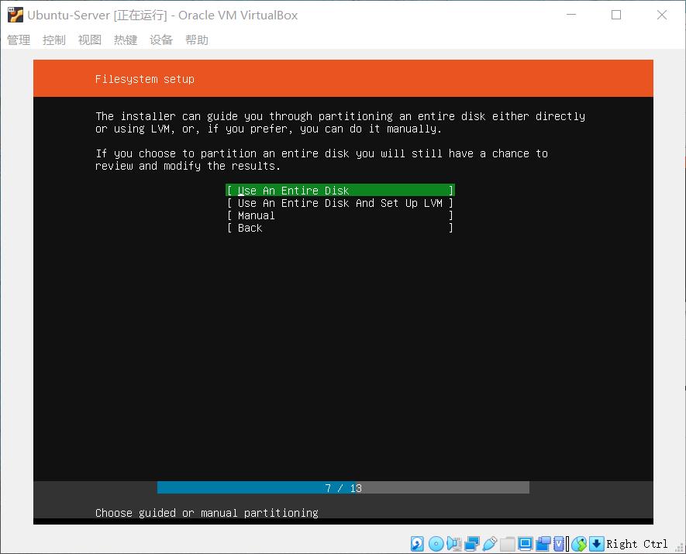
Task: Open the network adapters status icon
Action: coord(471,544)
